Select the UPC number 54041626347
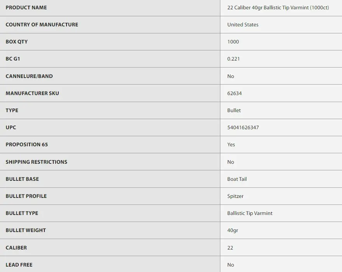 click(x=243, y=128)
